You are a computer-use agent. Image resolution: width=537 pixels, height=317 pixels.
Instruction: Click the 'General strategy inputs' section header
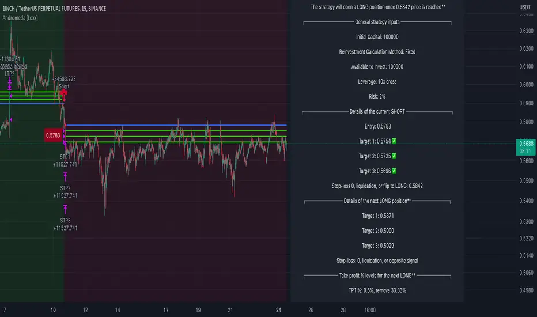[377, 22]
